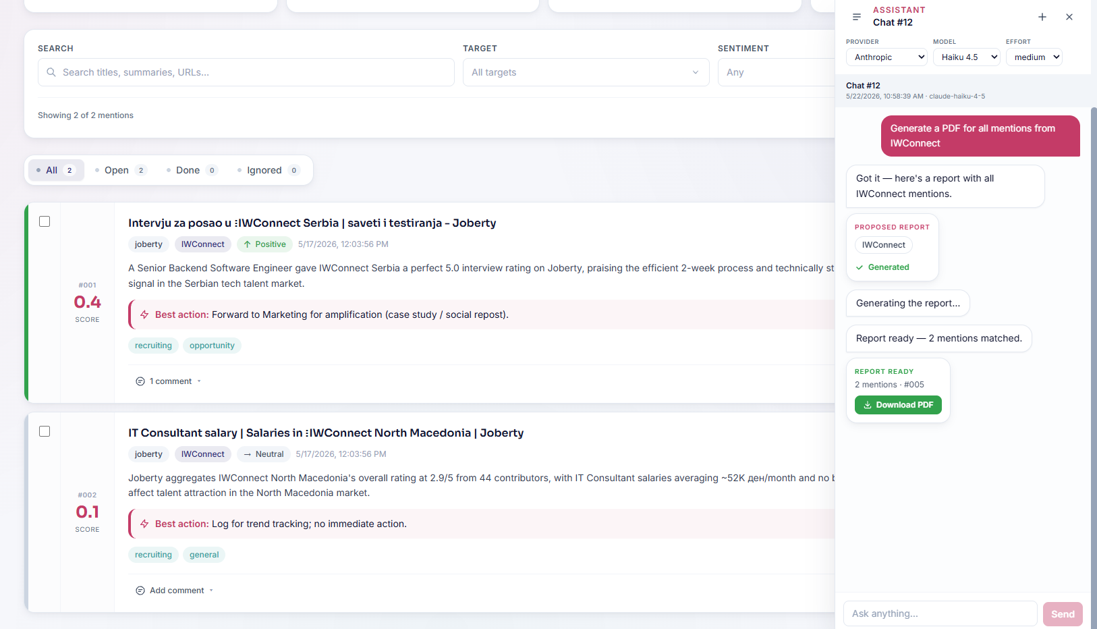Start a new chat with plus icon
The image size is (1097, 629).
(x=1042, y=17)
